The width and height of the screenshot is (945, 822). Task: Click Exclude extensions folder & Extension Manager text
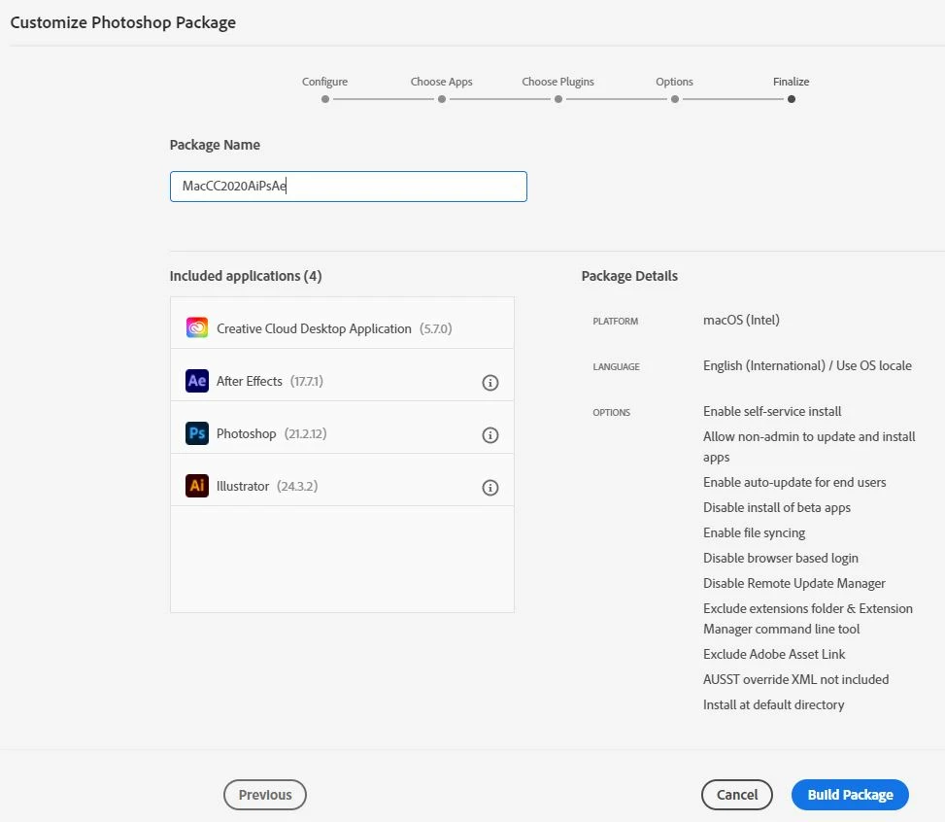(808, 619)
